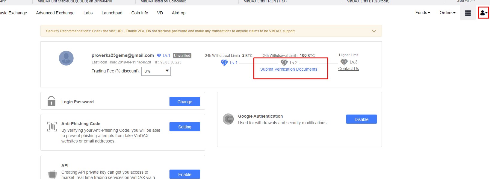Click the account email proverka25geme@gmail.com
This screenshot has width=490, height=179.
coord(123,55)
